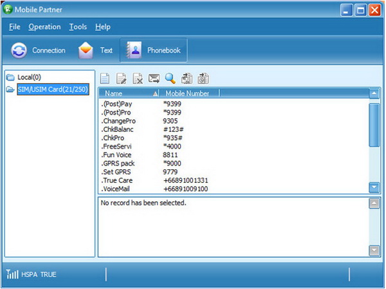This screenshot has width=386, height=289.
Task: Close the Mobile Partner window
Action: coord(374,10)
